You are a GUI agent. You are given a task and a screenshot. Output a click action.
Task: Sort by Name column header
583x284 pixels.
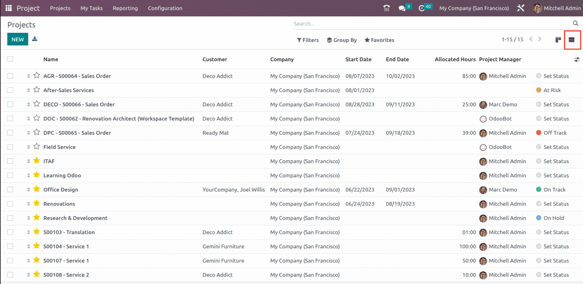coord(51,59)
